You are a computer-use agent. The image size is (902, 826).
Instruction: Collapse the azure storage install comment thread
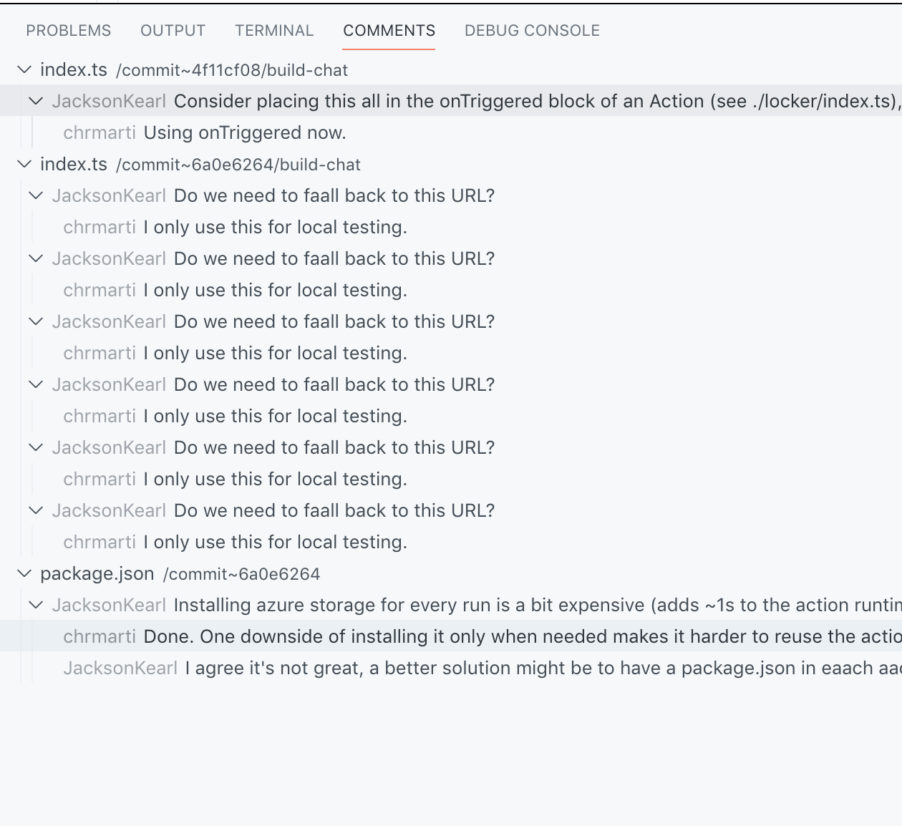(36, 605)
